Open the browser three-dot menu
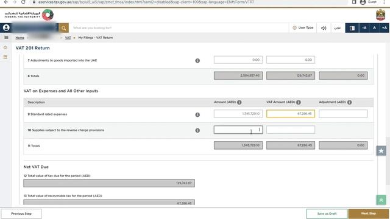Viewport: 390px width, 219px height. [384, 2]
